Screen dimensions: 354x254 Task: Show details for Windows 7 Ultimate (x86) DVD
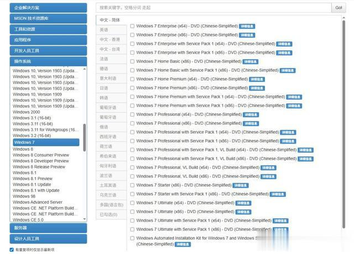[x=243, y=212]
